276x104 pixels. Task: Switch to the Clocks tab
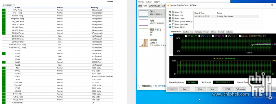213,32
